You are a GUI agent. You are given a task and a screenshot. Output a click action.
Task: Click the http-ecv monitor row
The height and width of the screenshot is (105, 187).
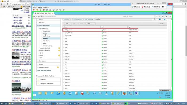click(x=115, y=56)
